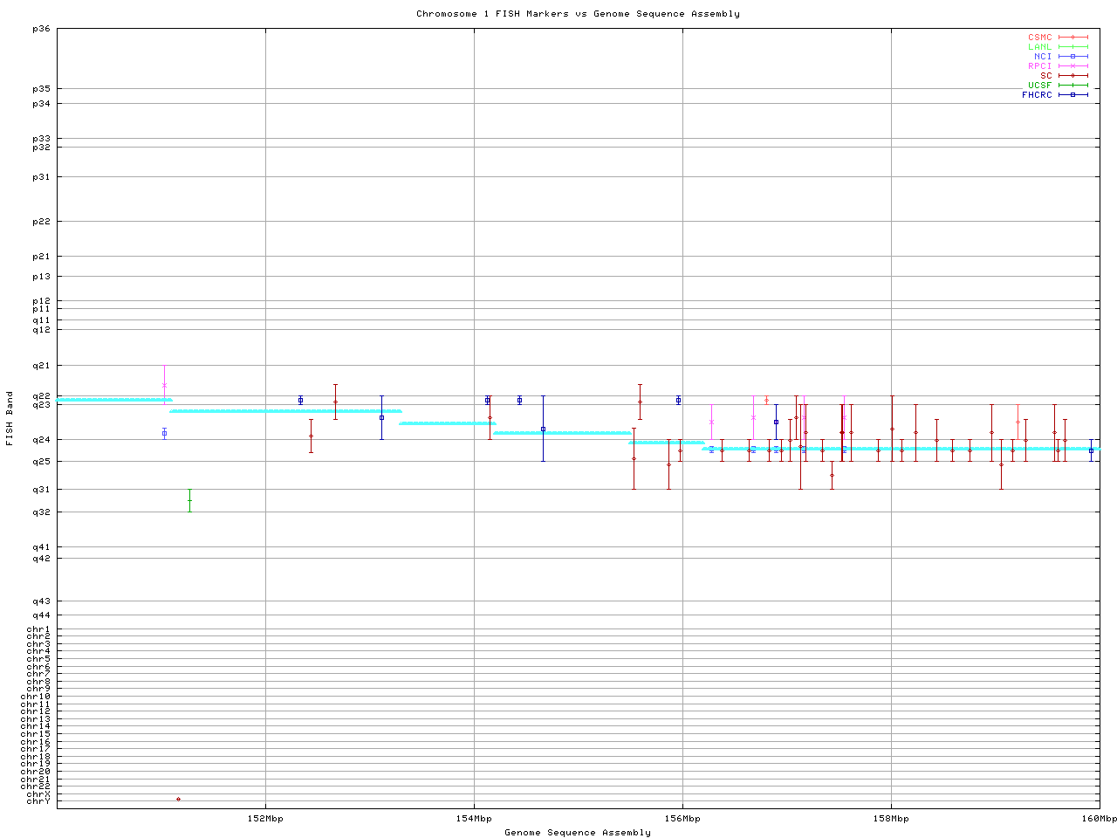Click the 158Mbp x-axis tick label
This screenshot has width=1117, height=838.
coord(891,819)
